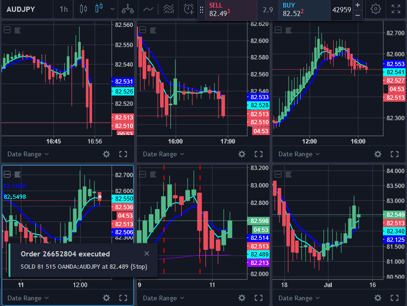Open settings gear of top-middle chart
Image resolution: width=407 pixels, height=306 pixels.
coord(242,154)
